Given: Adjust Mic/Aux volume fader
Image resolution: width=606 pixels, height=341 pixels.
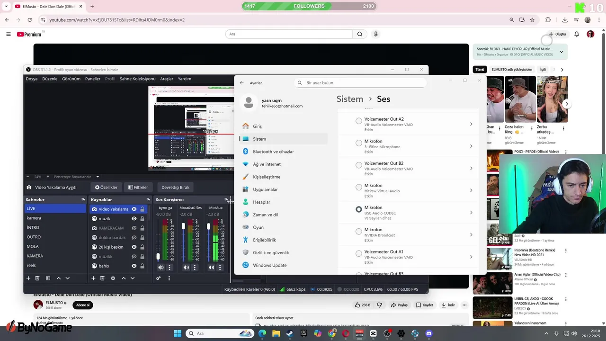Looking at the screenshot, I should pyautogui.click(x=209, y=227).
